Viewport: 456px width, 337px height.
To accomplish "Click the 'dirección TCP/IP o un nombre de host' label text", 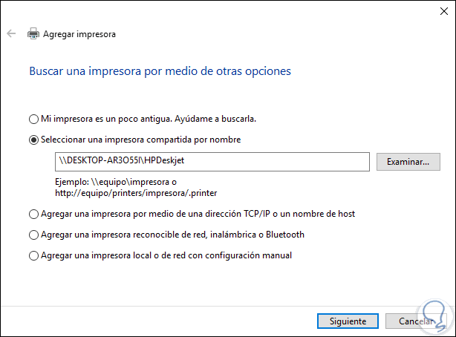I will [x=277, y=214].
